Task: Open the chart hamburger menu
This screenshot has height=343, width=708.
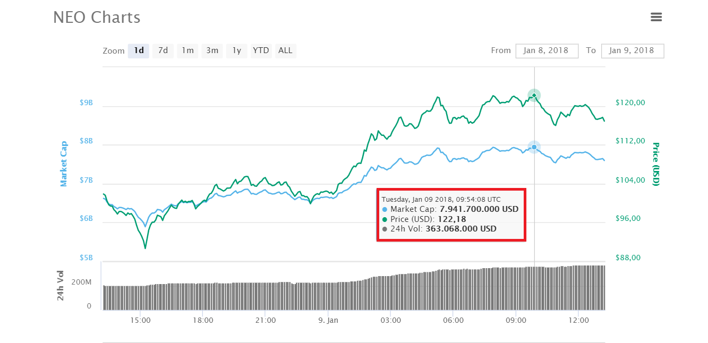Action: click(x=656, y=17)
